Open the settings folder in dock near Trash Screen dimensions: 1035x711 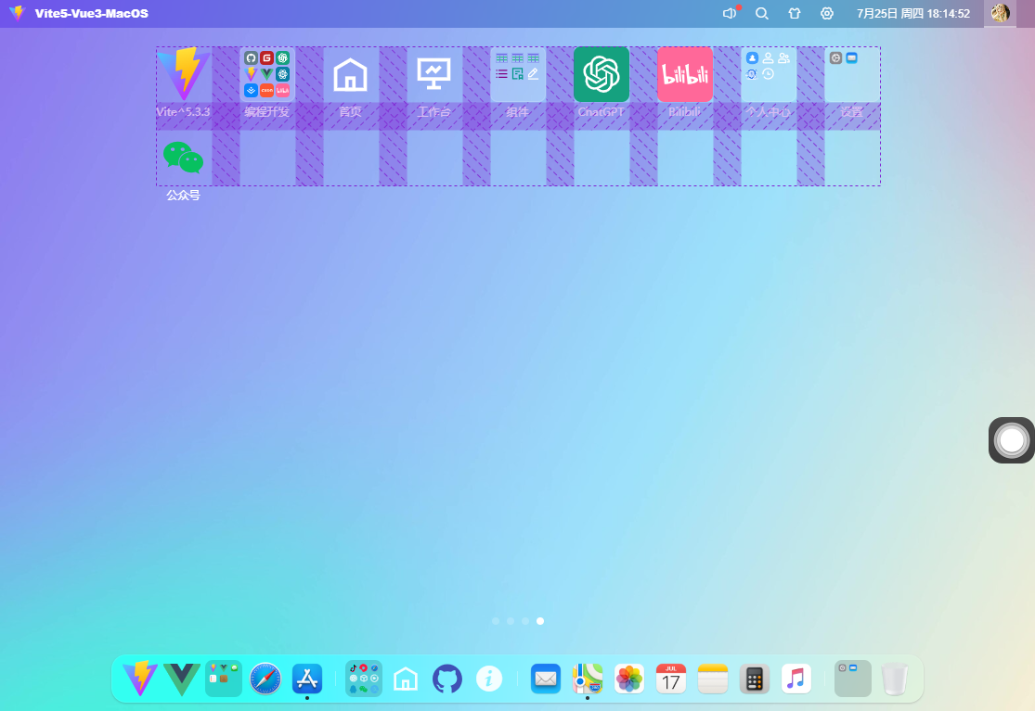pyautogui.click(x=853, y=678)
